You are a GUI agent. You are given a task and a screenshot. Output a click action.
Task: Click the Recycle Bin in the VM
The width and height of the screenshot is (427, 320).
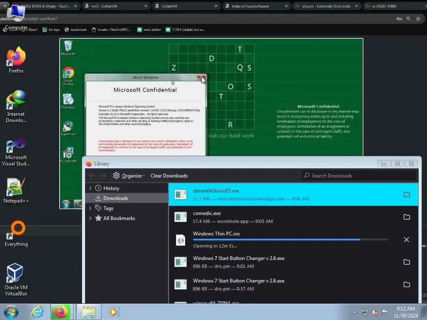(x=68, y=48)
